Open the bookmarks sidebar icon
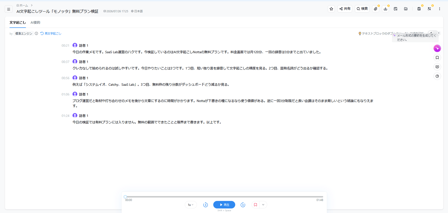 (437, 58)
